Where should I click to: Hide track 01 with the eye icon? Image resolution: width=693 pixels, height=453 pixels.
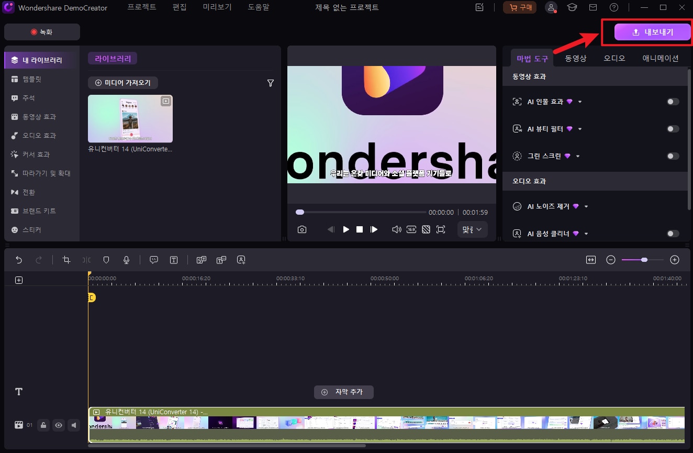tap(59, 425)
